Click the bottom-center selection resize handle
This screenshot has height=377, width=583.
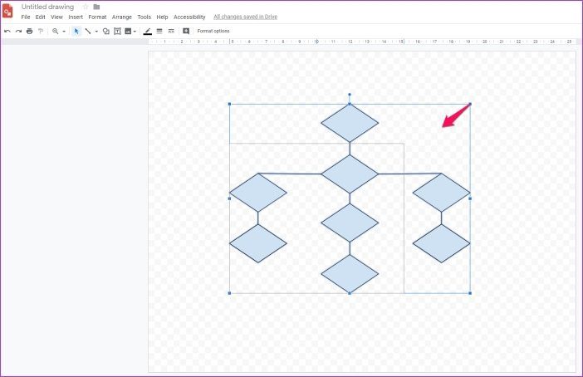(x=349, y=293)
